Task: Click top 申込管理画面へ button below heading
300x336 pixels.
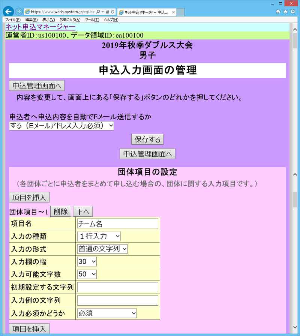Action: pos(37,86)
